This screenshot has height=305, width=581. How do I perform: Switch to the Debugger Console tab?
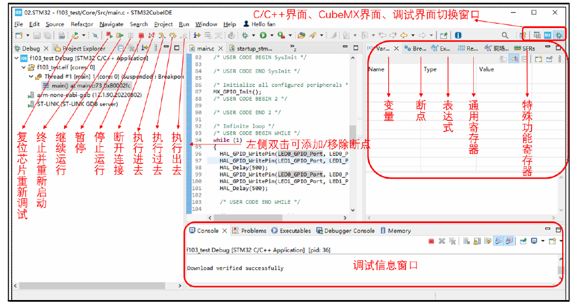click(x=346, y=231)
